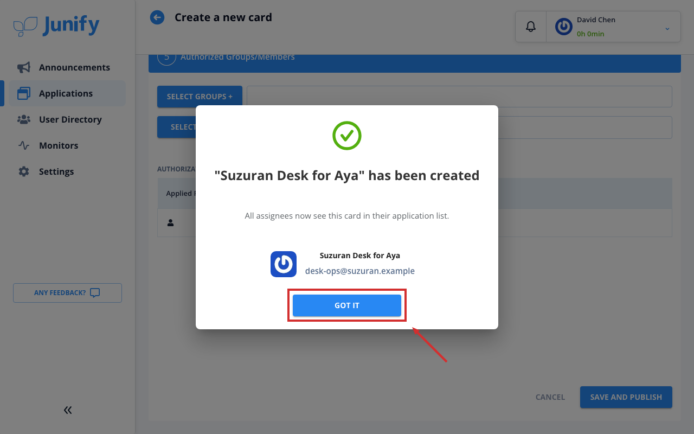Click the Applications window icon

tap(24, 93)
